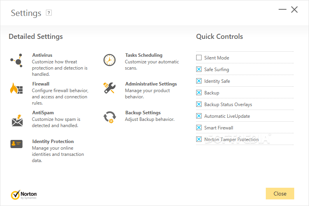
Task: Click Administrative Settings wrench icon
Action: pyautogui.click(x=109, y=88)
